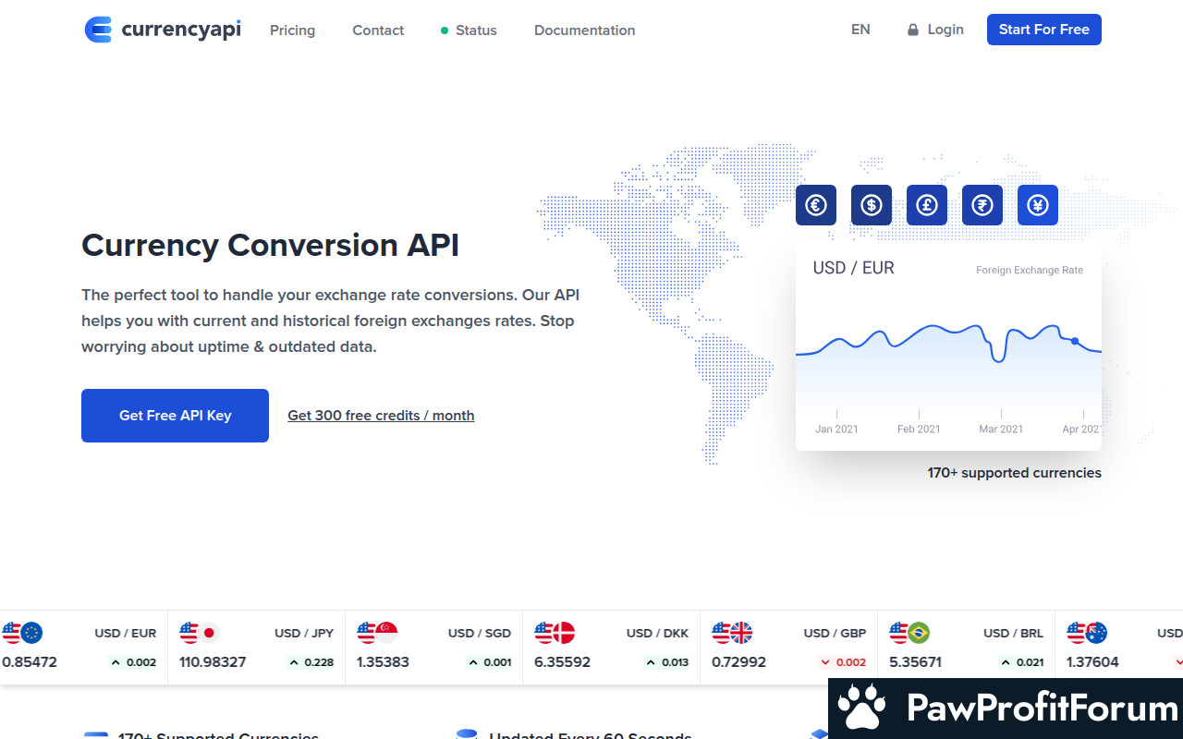The image size is (1183, 739).
Task: Click the Login link
Action: tap(945, 30)
